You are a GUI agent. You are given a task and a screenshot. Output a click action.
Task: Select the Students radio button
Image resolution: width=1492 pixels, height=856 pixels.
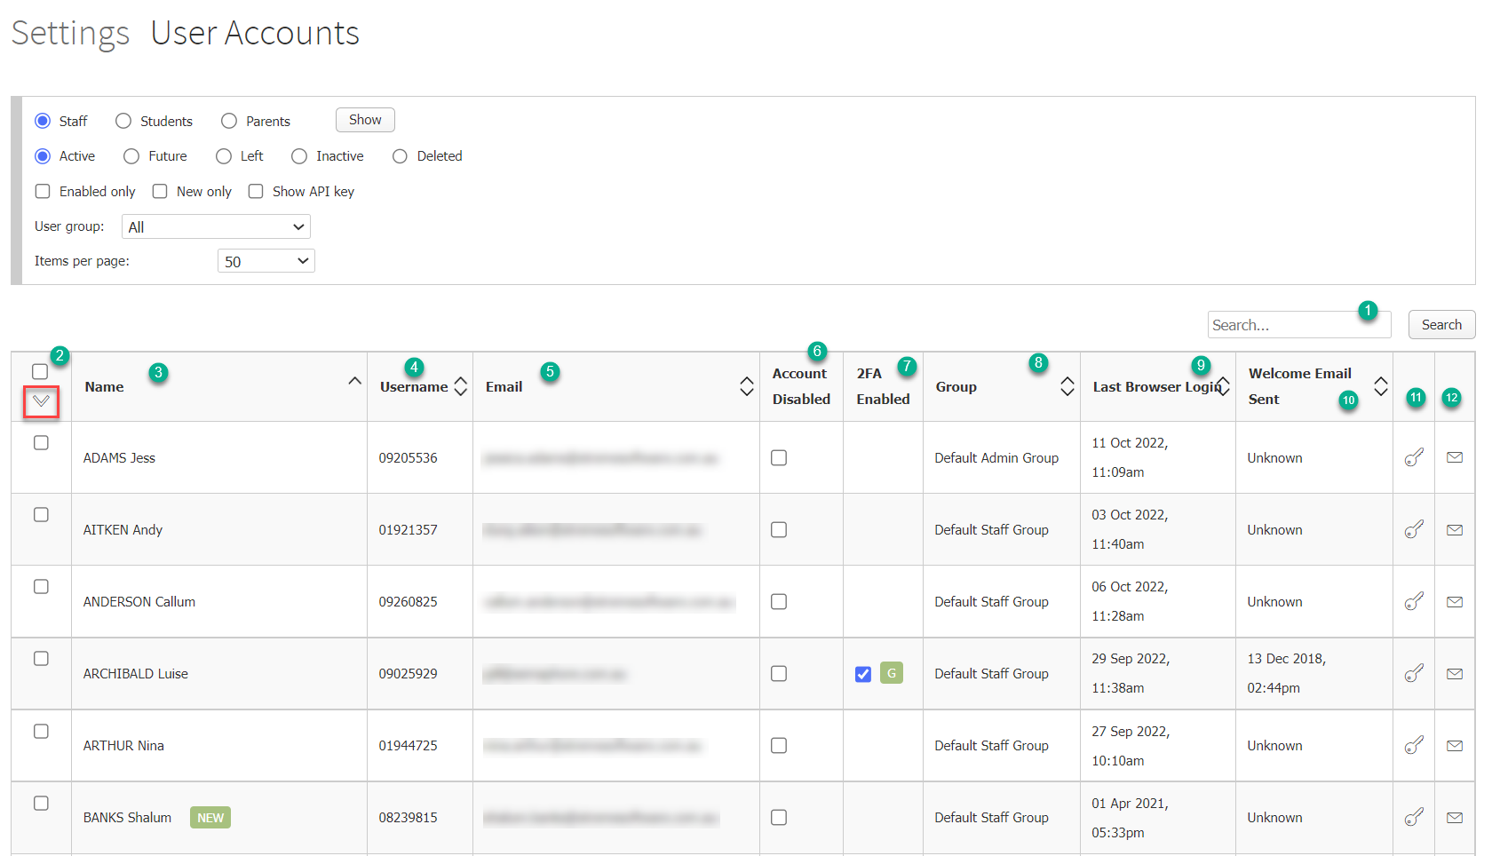pos(122,121)
